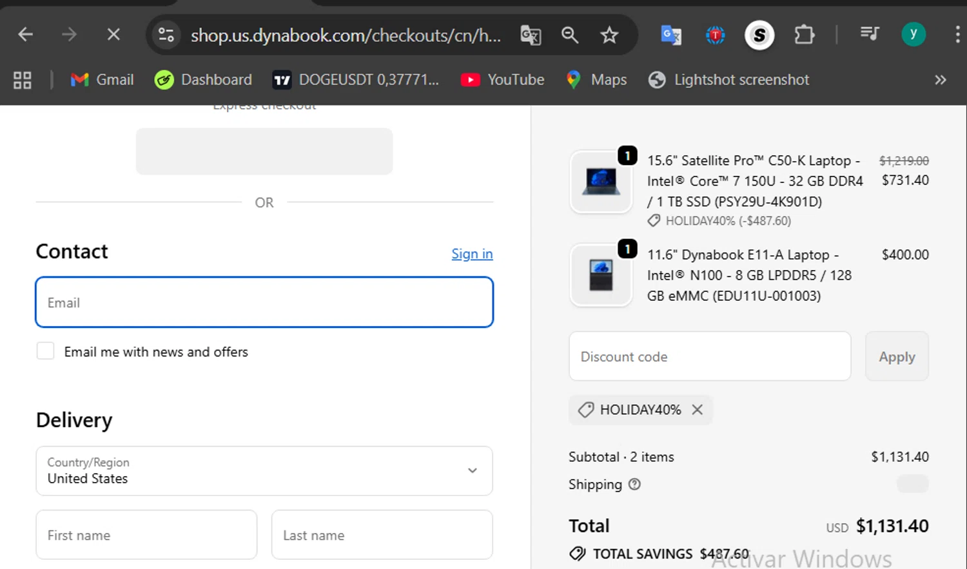This screenshot has height=569, width=967.
Task: Open the Lightshot screenshot bookmark
Action: (729, 80)
